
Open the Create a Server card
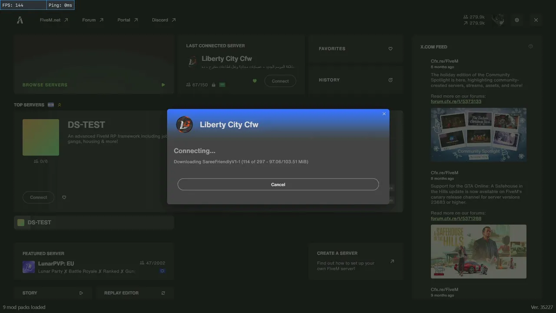click(x=356, y=261)
